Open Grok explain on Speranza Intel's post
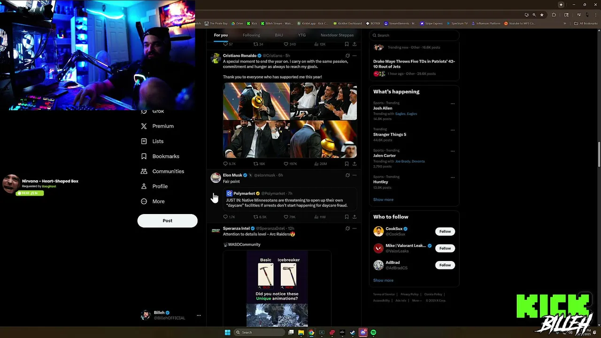The image size is (601, 338). point(347,229)
